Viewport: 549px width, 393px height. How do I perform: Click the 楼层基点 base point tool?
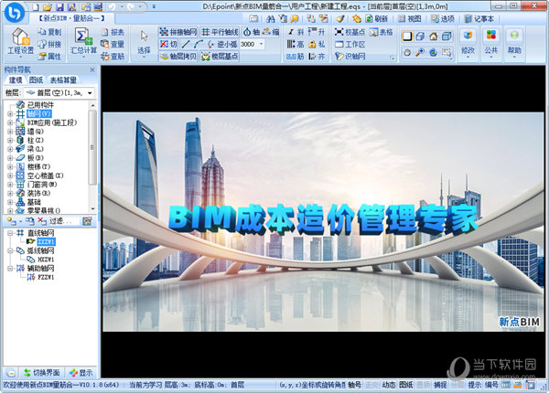(220, 56)
